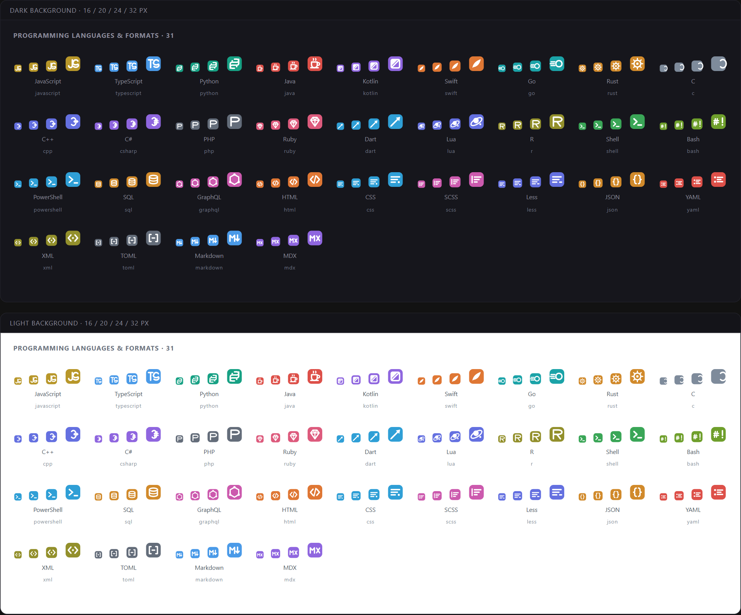Select the largest Lua planet icon in the dark section
741x615 pixels.
476,122
